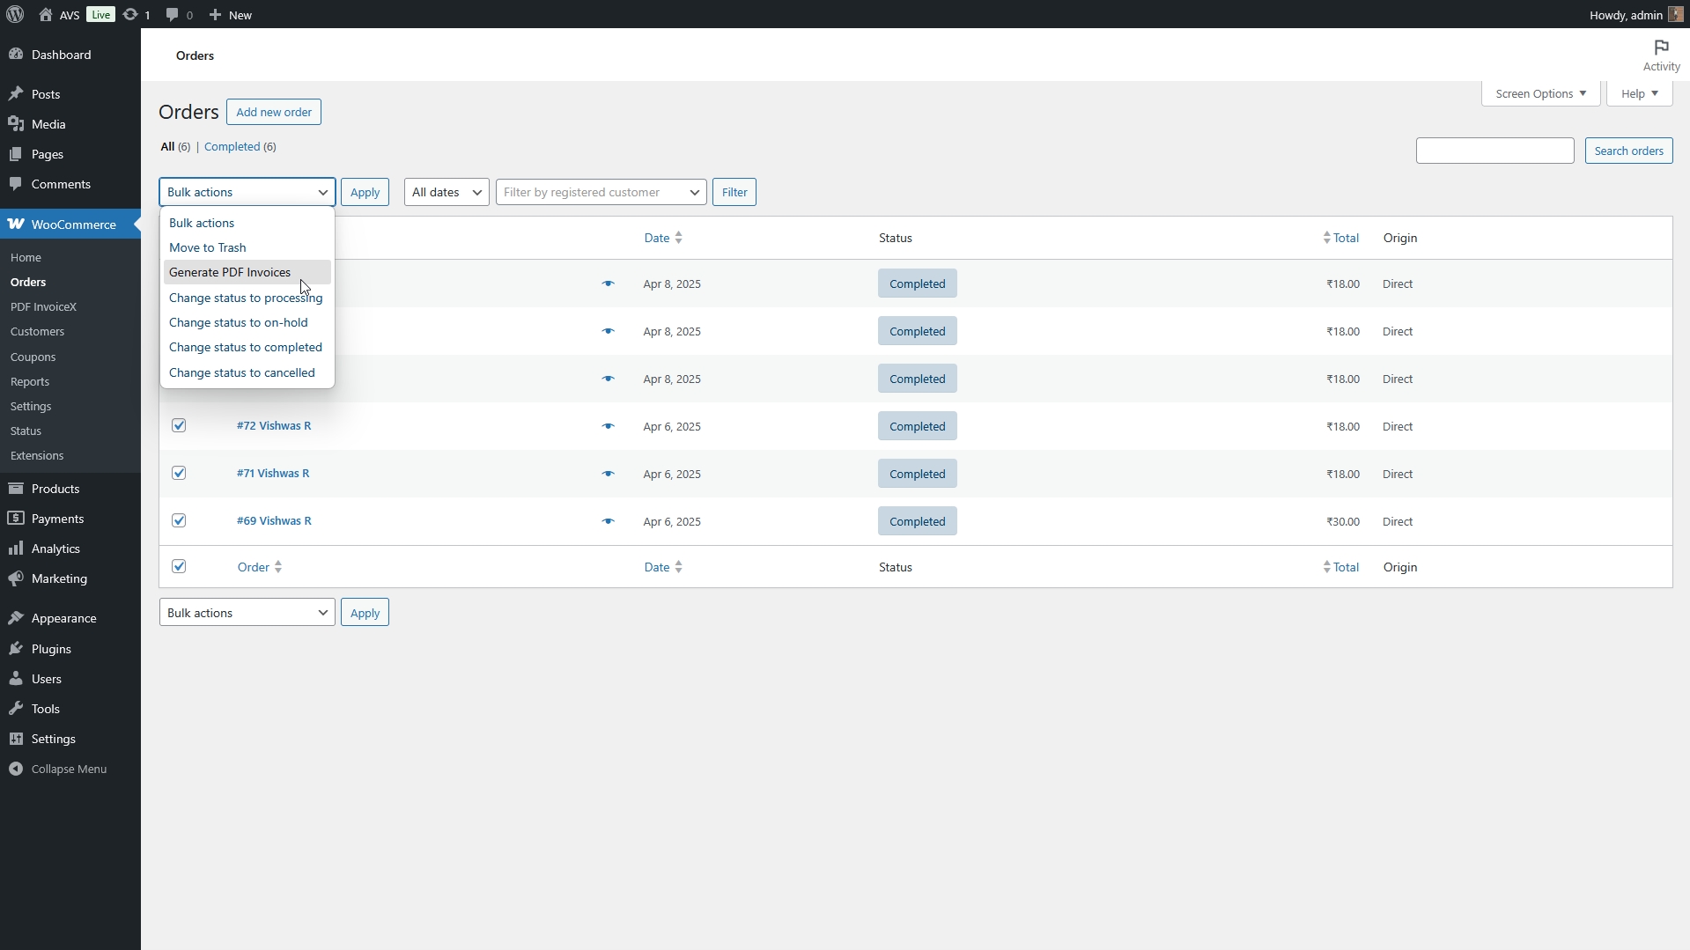Click the Settings sliders icon in sidebar

click(x=16, y=739)
